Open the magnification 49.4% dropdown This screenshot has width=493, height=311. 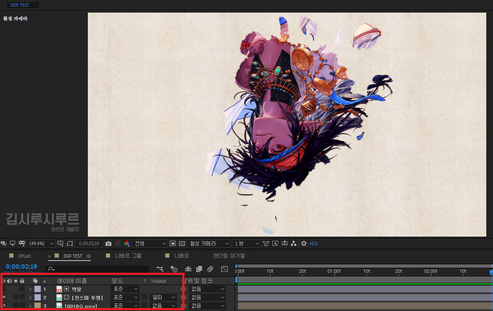pos(41,243)
